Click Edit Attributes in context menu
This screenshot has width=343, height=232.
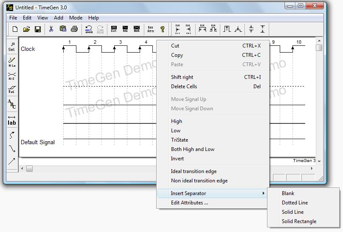click(x=189, y=203)
